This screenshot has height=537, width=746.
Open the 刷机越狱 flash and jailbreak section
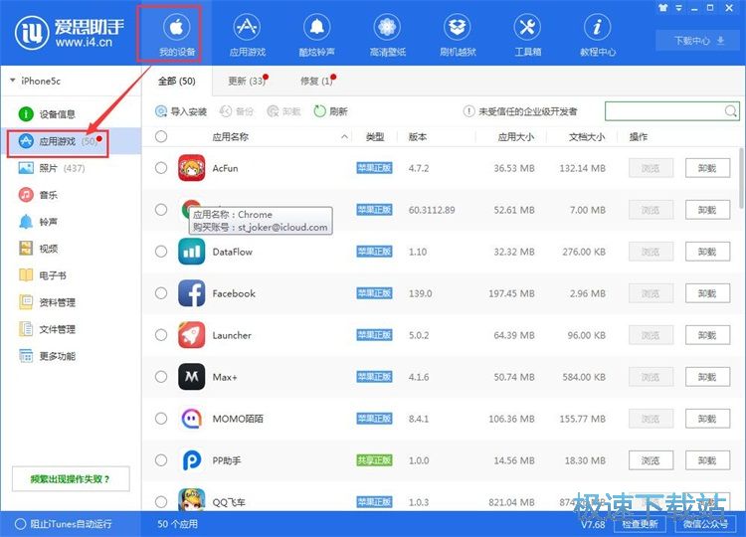click(458, 34)
